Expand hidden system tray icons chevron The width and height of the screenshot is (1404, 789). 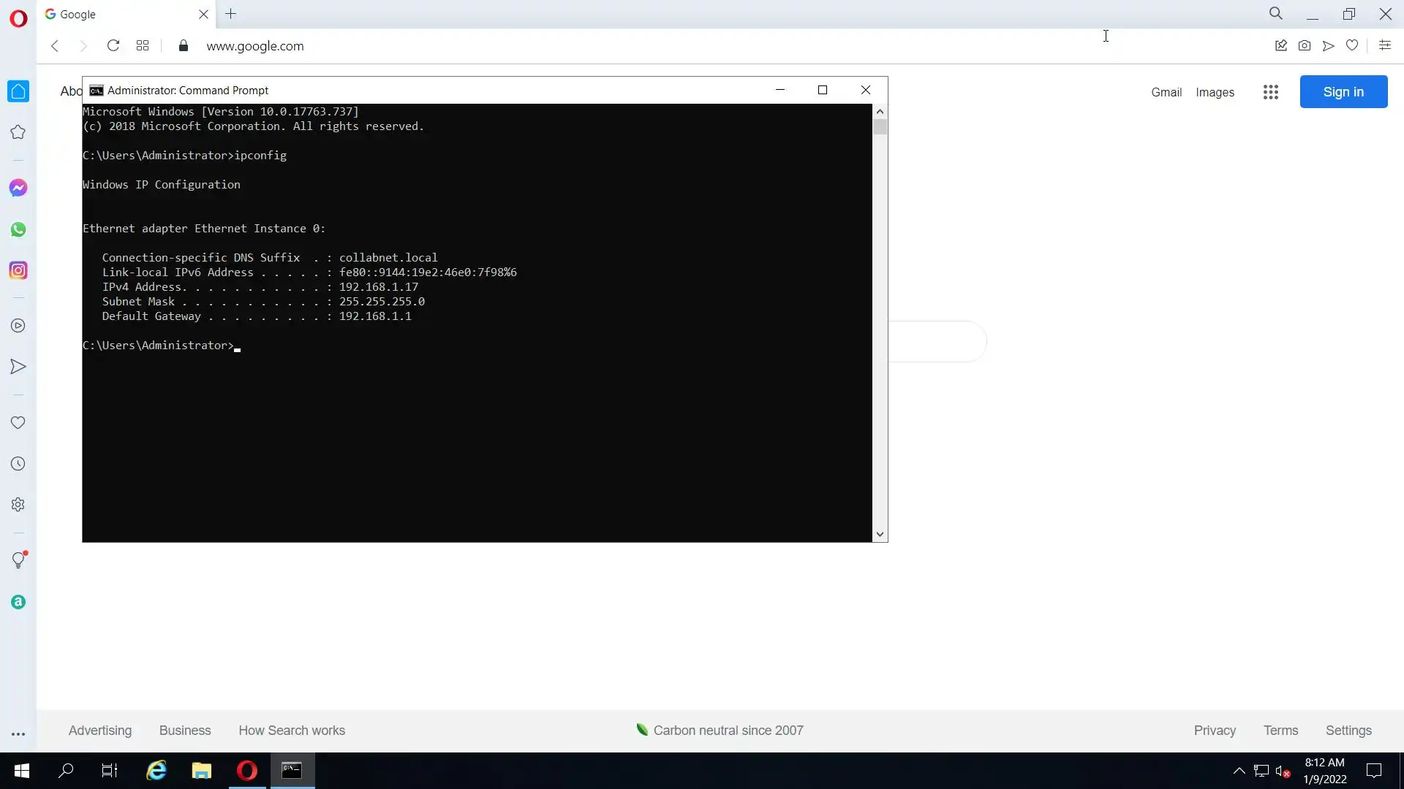(1239, 771)
